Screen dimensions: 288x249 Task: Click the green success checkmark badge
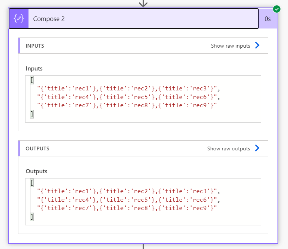277,9
